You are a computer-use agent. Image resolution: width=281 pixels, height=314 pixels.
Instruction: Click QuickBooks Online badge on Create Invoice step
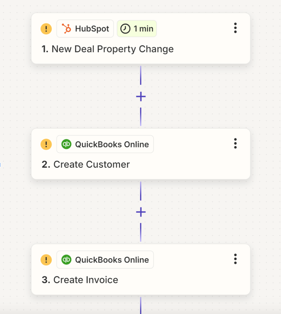click(105, 260)
